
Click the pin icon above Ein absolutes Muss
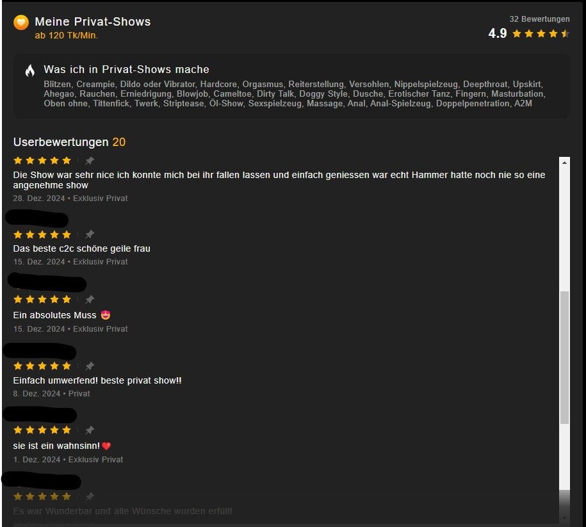(x=90, y=300)
